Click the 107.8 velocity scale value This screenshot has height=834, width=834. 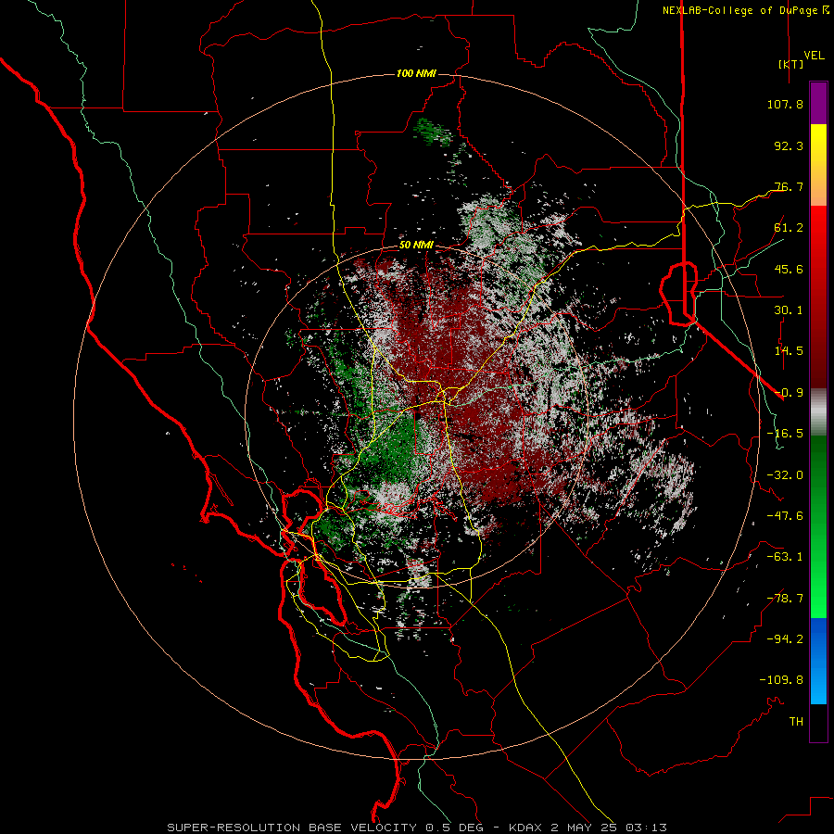pyautogui.click(x=785, y=104)
